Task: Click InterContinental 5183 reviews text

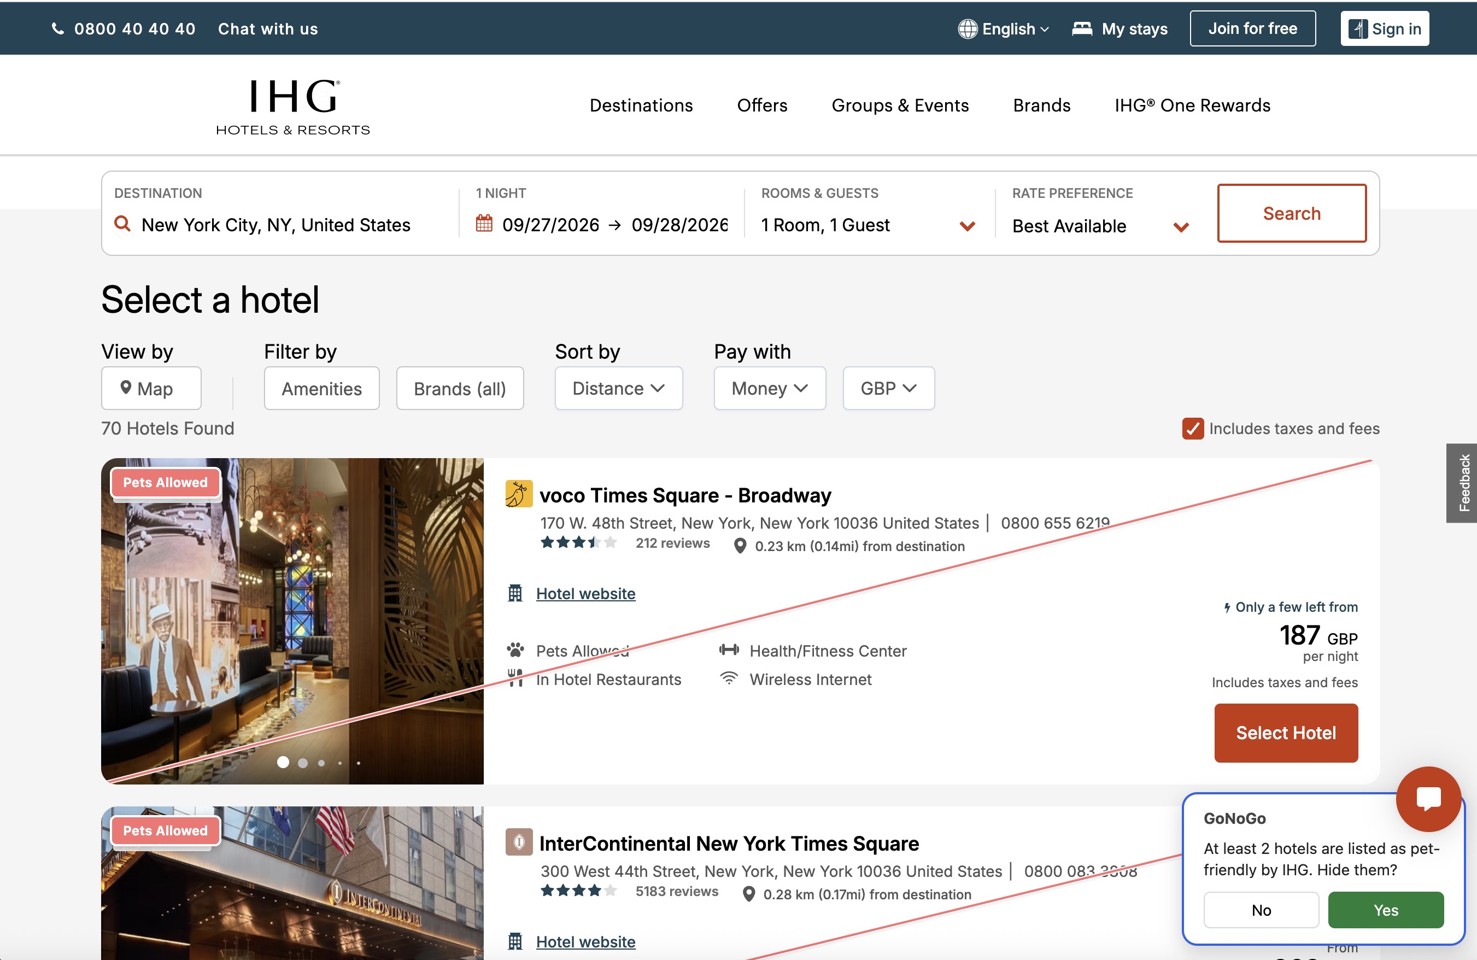Action: (x=676, y=891)
